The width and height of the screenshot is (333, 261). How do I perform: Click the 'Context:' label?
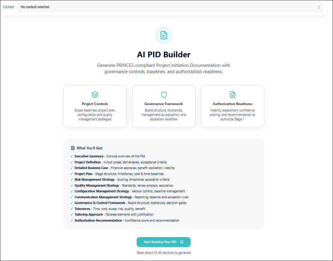(9, 7)
